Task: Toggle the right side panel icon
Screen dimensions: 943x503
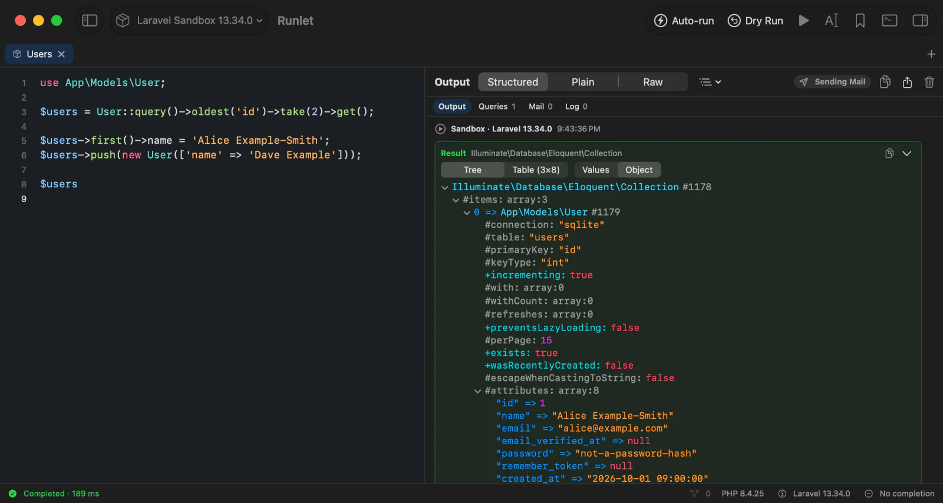Action: click(920, 21)
